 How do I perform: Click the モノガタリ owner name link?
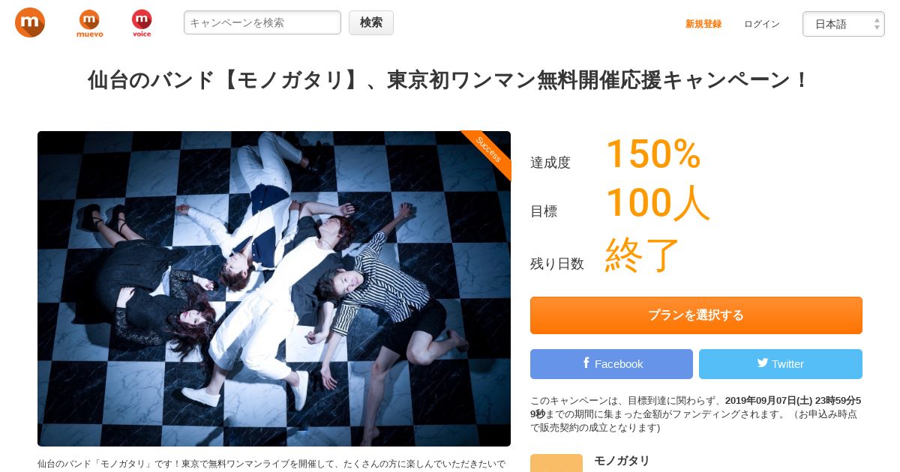tap(622, 461)
